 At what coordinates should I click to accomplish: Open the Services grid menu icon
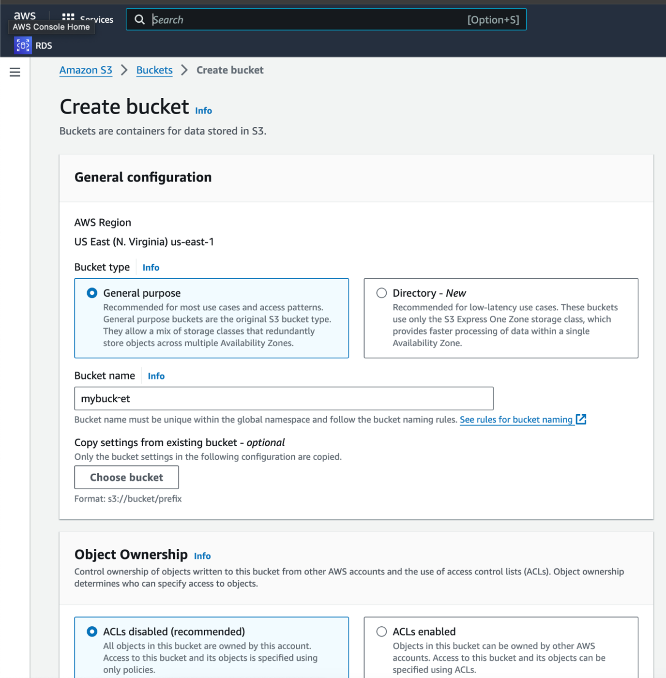(68, 17)
